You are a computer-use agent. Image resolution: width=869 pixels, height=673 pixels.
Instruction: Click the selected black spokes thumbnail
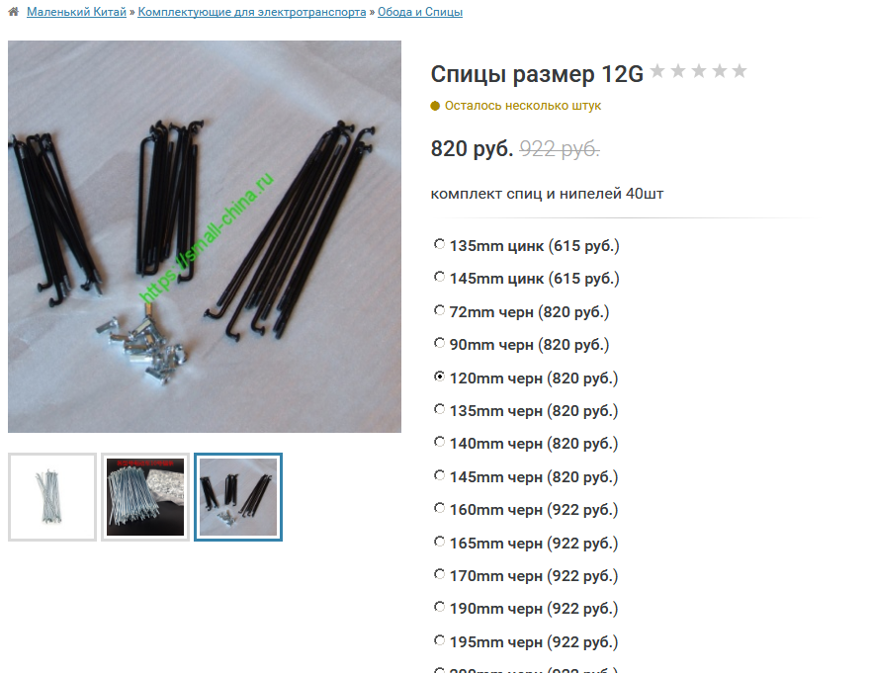tap(238, 497)
